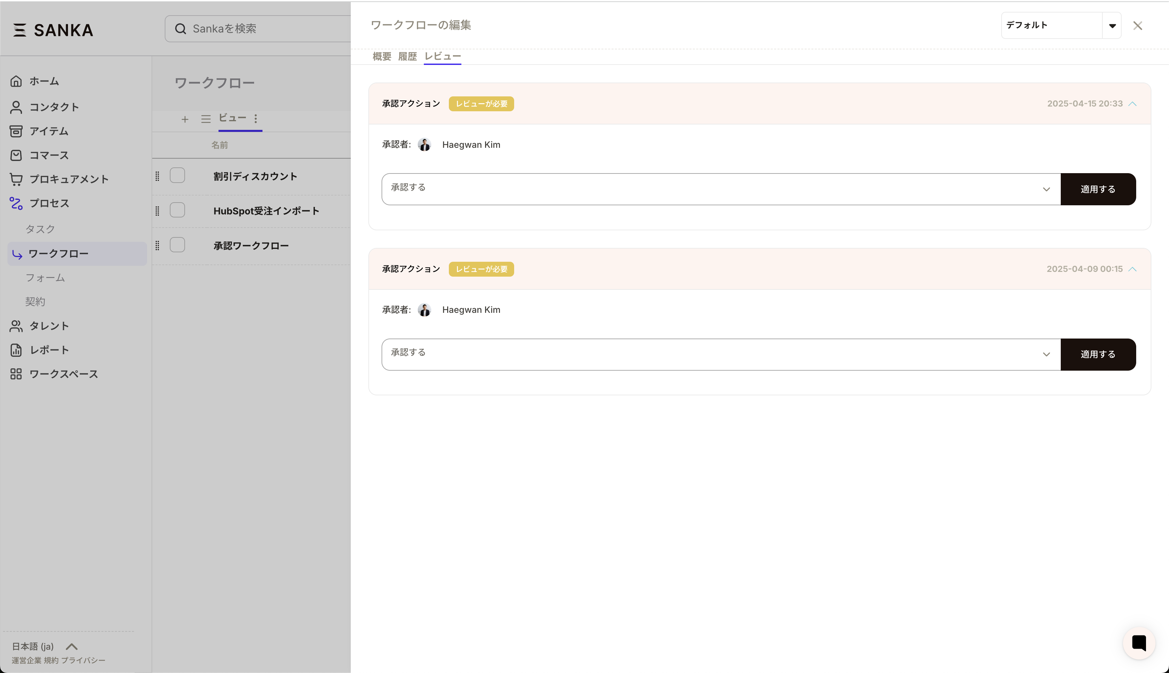Click the コマース shopping bag icon
This screenshot has height=673, width=1169.
pos(16,155)
